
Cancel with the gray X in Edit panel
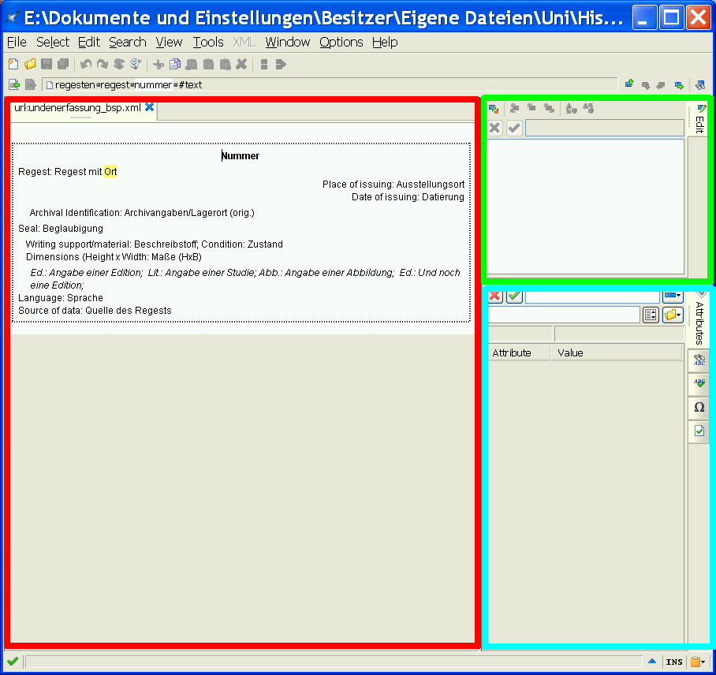(494, 128)
